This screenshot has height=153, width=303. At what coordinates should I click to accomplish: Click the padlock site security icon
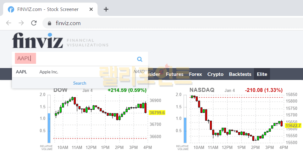pos(49,23)
